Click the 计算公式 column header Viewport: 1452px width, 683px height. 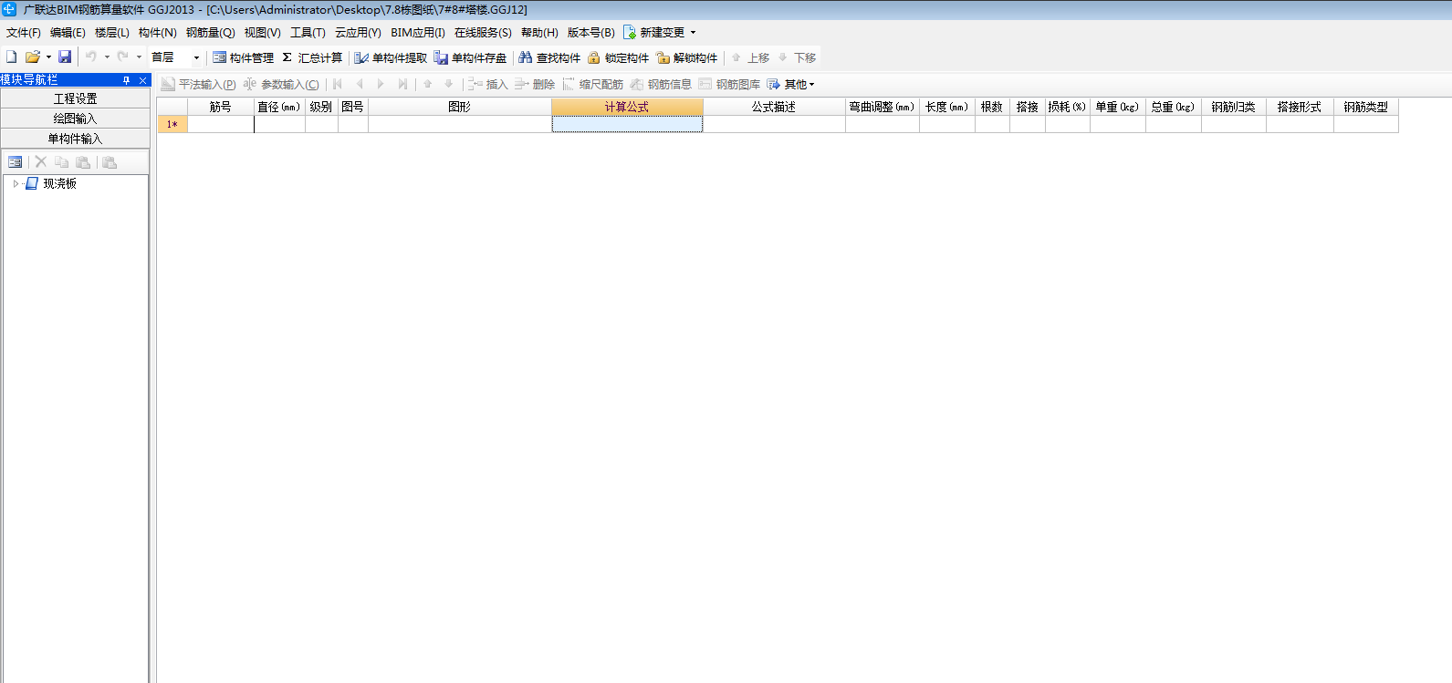coord(627,107)
